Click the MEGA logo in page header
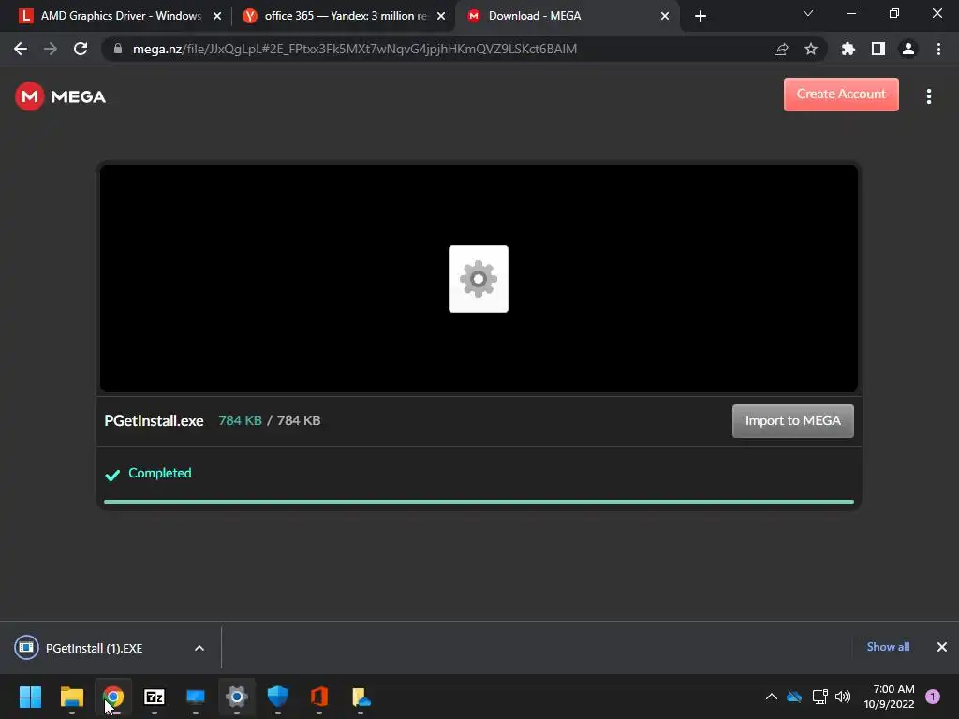The image size is (959, 719). 61,96
